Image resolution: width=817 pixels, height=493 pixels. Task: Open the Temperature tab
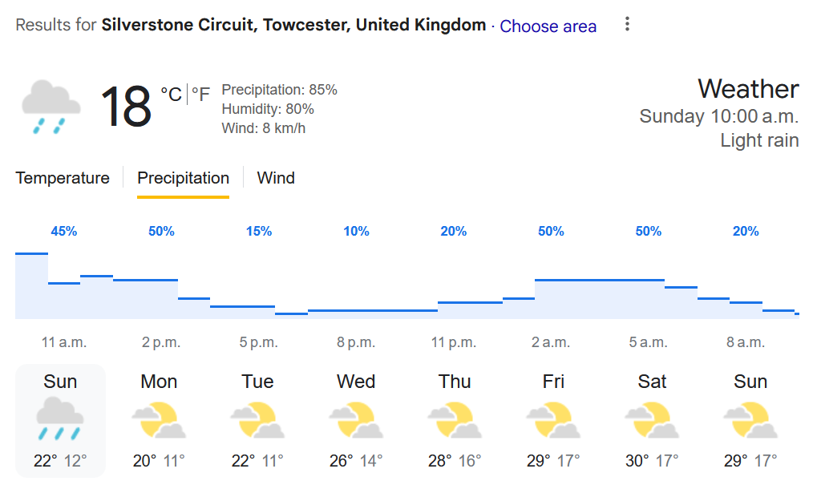click(x=63, y=178)
